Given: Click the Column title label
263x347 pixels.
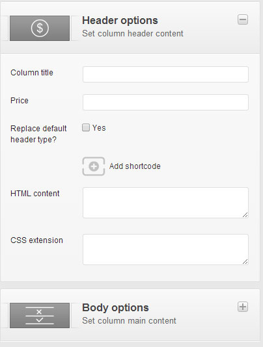Looking at the screenshot, I should pos(32,73).
